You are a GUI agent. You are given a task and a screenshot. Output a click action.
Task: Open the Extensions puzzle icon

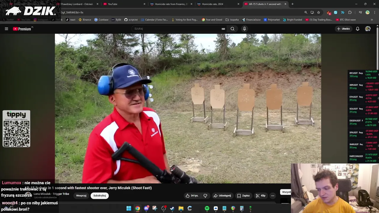350,12
